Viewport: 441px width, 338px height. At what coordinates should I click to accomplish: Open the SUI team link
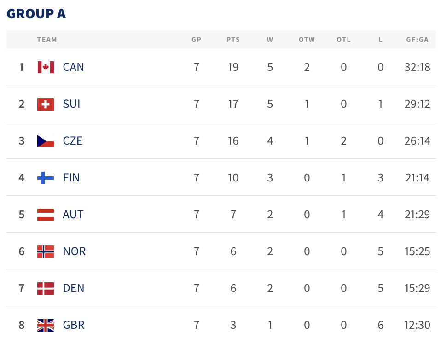pyautogui.click(x=72, y=104)
